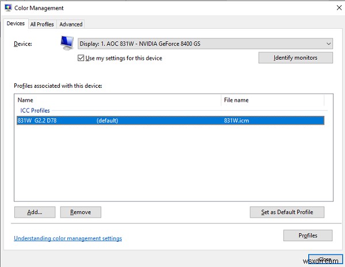Click the Name column header
This screenshot has width=345, height=267.
click(x=119, y=100)
